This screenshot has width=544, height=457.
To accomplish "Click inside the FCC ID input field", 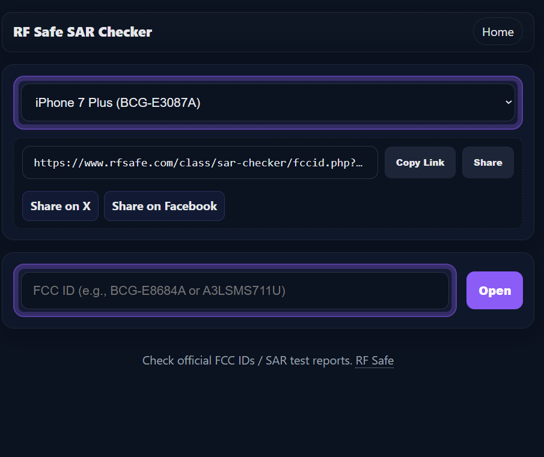I will coord(237,290).
